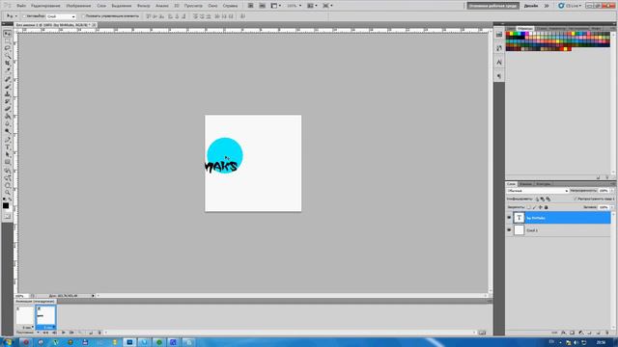Toggle Lock transparent pixels box

tap(528, 207)
